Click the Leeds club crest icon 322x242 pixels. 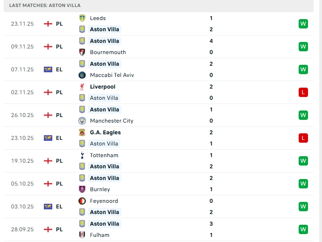82,18
